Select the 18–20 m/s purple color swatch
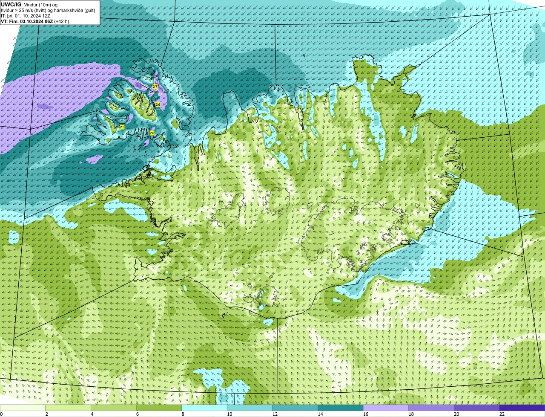This screenshot has height=417, width=545. tap(431, 408)
